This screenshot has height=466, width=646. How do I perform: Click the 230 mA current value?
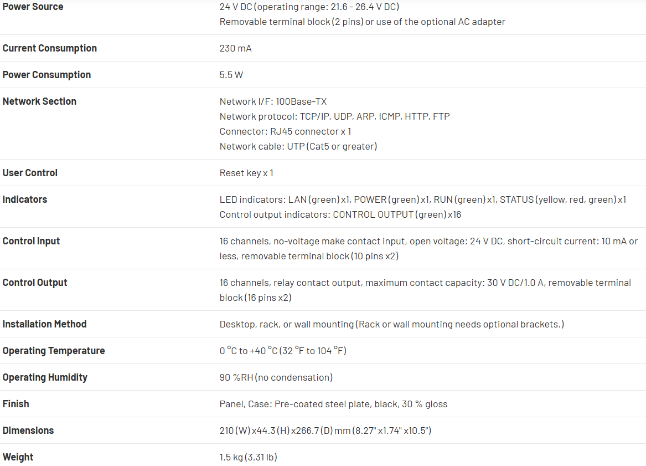coord(235,48)
